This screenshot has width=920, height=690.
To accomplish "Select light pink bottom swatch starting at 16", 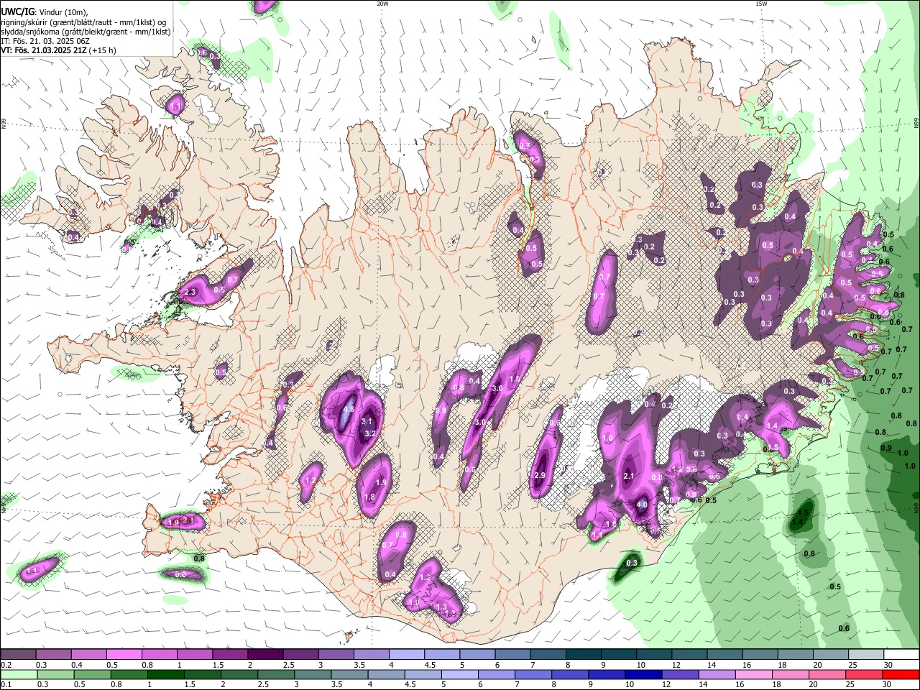I will click(753, 674).
